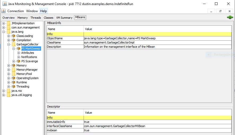Click the GarbageCollector folder icon
The width and height of the screenshot is (235, 135).
click(x=13, y=44)
